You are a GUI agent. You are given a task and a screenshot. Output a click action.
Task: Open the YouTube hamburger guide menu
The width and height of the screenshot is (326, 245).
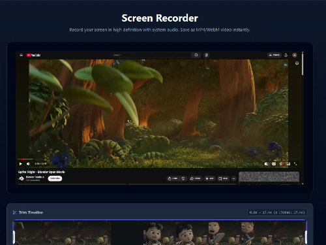(21, 55)
